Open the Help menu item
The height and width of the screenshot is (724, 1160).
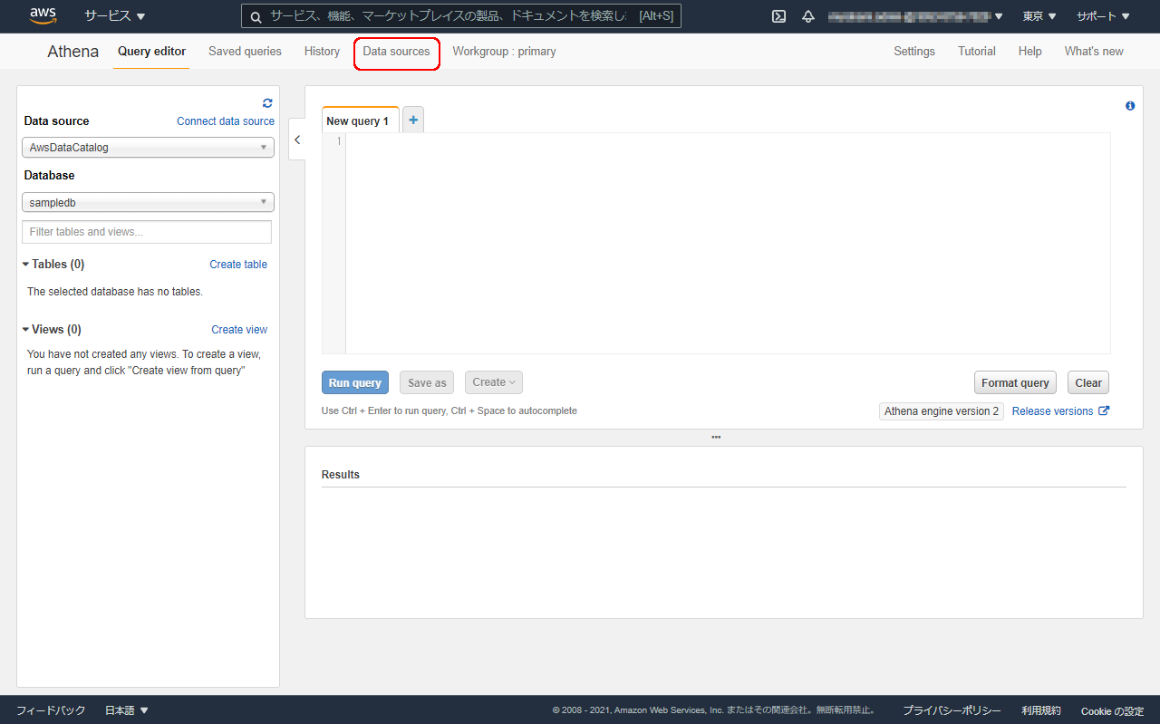point(1029,52)
